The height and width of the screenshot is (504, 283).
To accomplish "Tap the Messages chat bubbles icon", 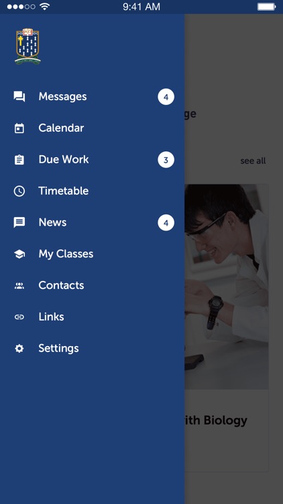I will point(19,97).
